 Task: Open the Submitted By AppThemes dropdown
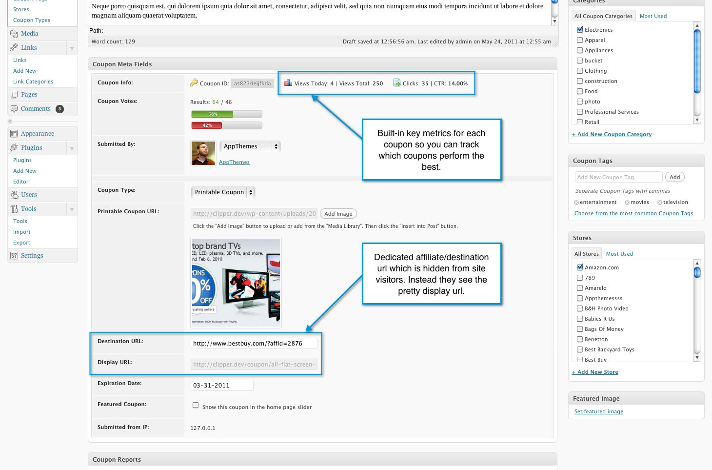[250, 146]
